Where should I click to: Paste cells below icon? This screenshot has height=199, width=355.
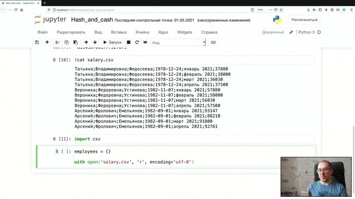75,42
